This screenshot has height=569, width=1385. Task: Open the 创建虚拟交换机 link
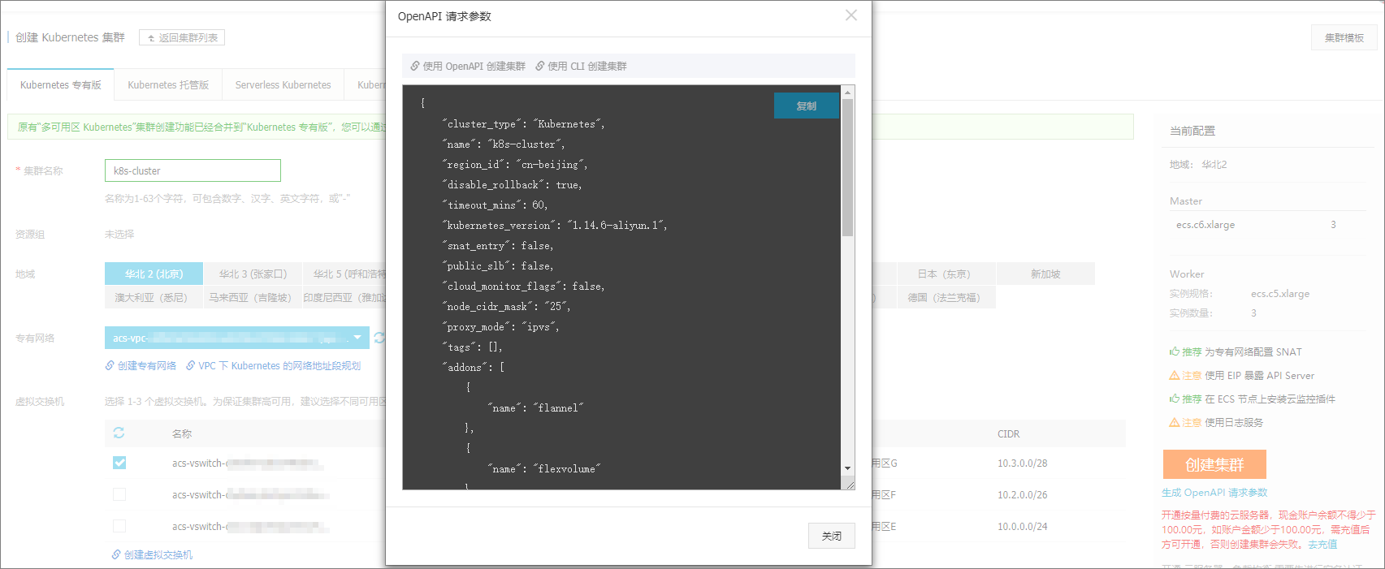pyautogui.click(x=158, y=554)
